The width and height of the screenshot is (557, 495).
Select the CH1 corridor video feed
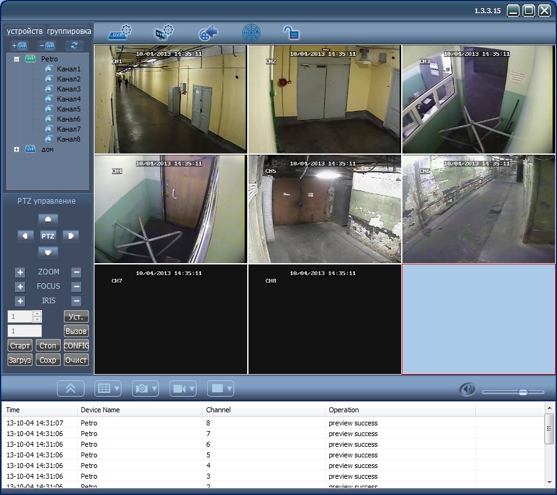tap(170, 99)
